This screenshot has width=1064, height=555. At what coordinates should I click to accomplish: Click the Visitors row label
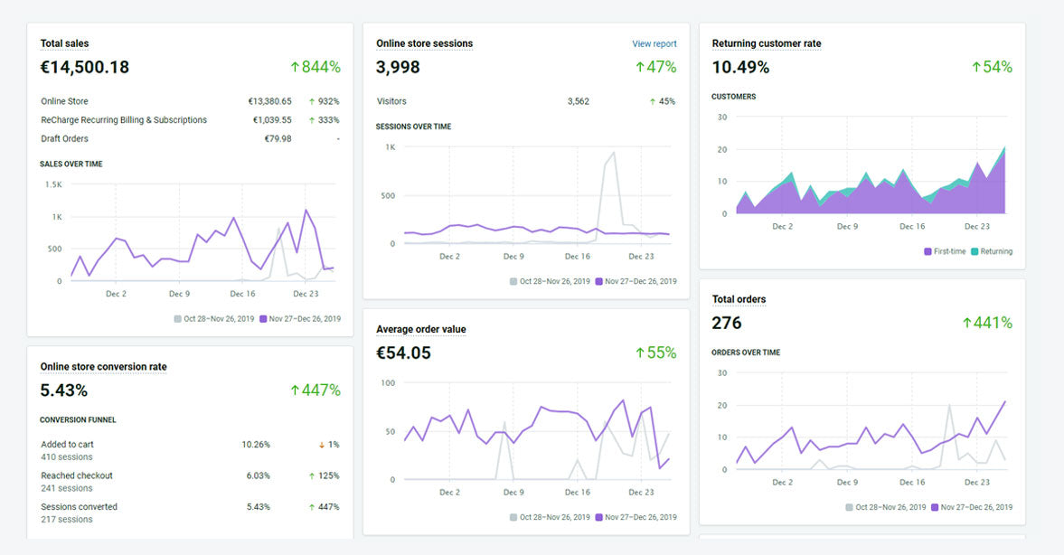click(x=391, y=101)
